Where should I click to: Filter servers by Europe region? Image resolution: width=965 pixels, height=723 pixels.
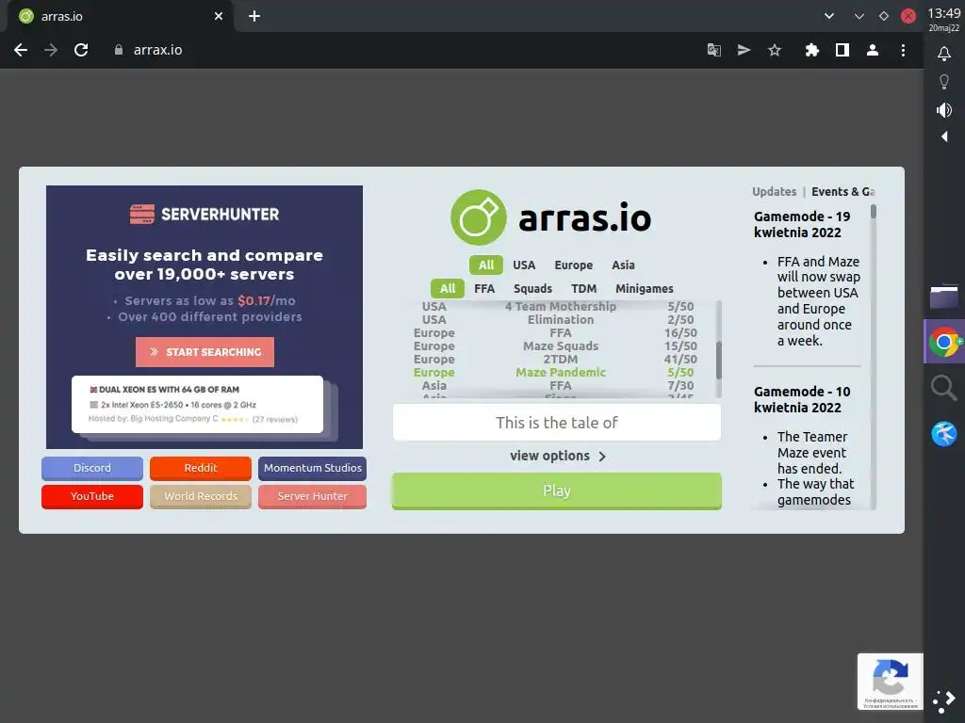coord(574,265)
